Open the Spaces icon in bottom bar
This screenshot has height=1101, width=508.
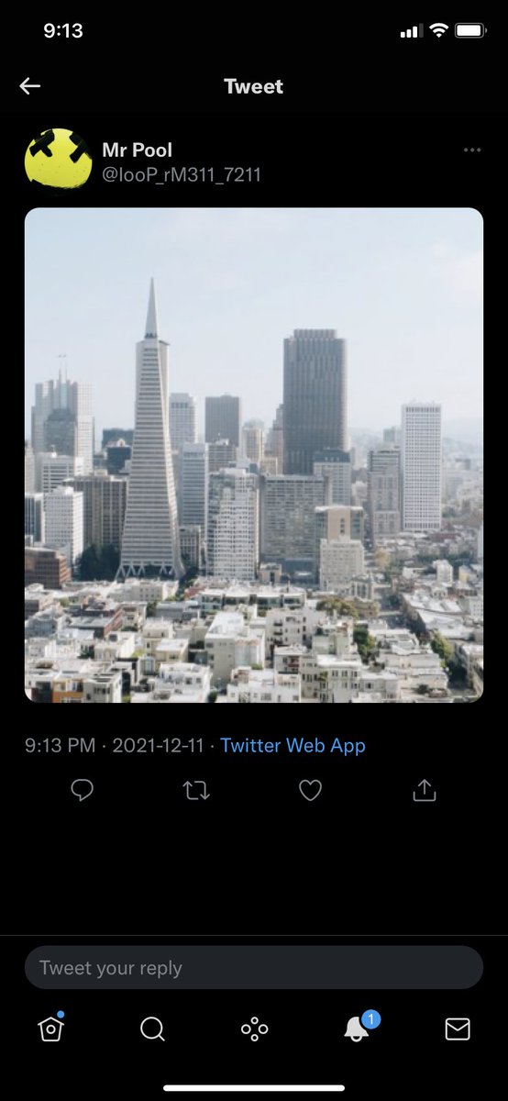coord(254,1029)
